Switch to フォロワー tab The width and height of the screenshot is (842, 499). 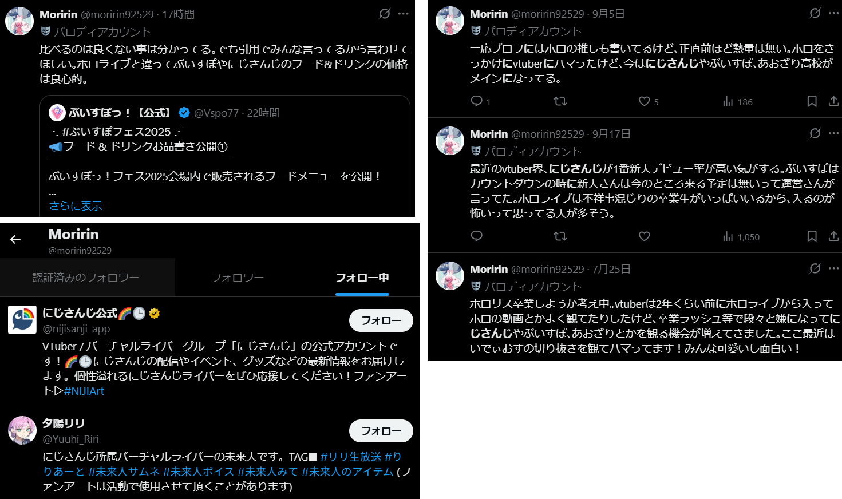238,278
